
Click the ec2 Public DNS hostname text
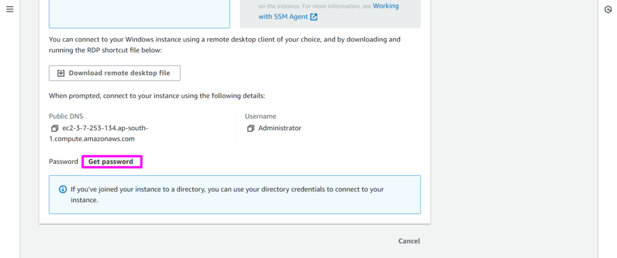(x=99, y=134)
